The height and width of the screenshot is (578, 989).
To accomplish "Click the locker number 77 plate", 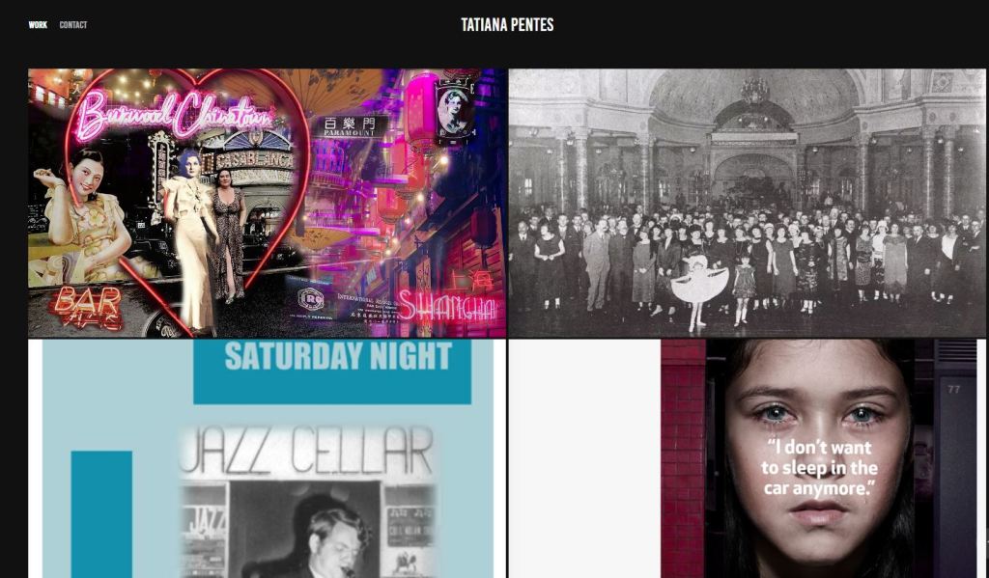I will [953, 390].
